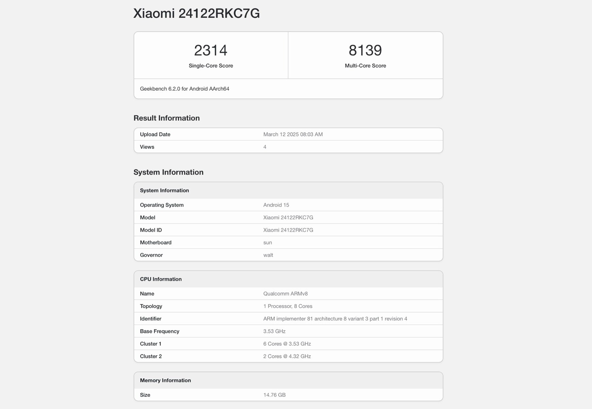This screenshot has height=409, width=592.
Task: Click the "Cluster 1" row label
Action: (150, 344)
